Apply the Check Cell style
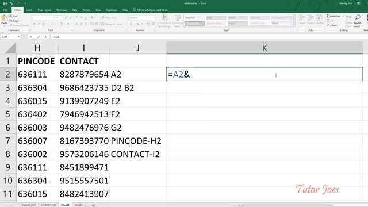The height and width of the screenshot is (207, 368). [194, 24]
